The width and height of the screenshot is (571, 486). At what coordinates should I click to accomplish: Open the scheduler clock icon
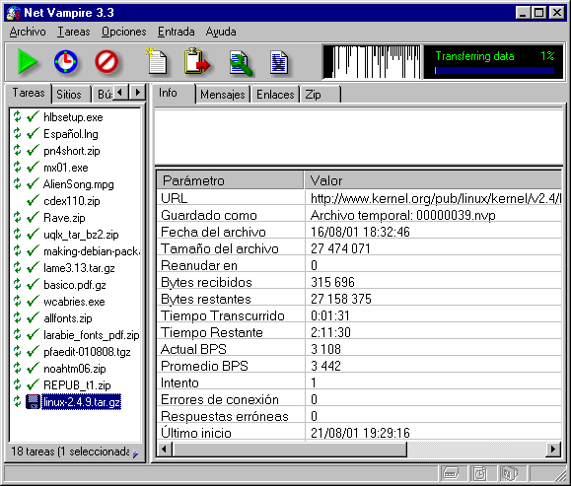(66, 62)
